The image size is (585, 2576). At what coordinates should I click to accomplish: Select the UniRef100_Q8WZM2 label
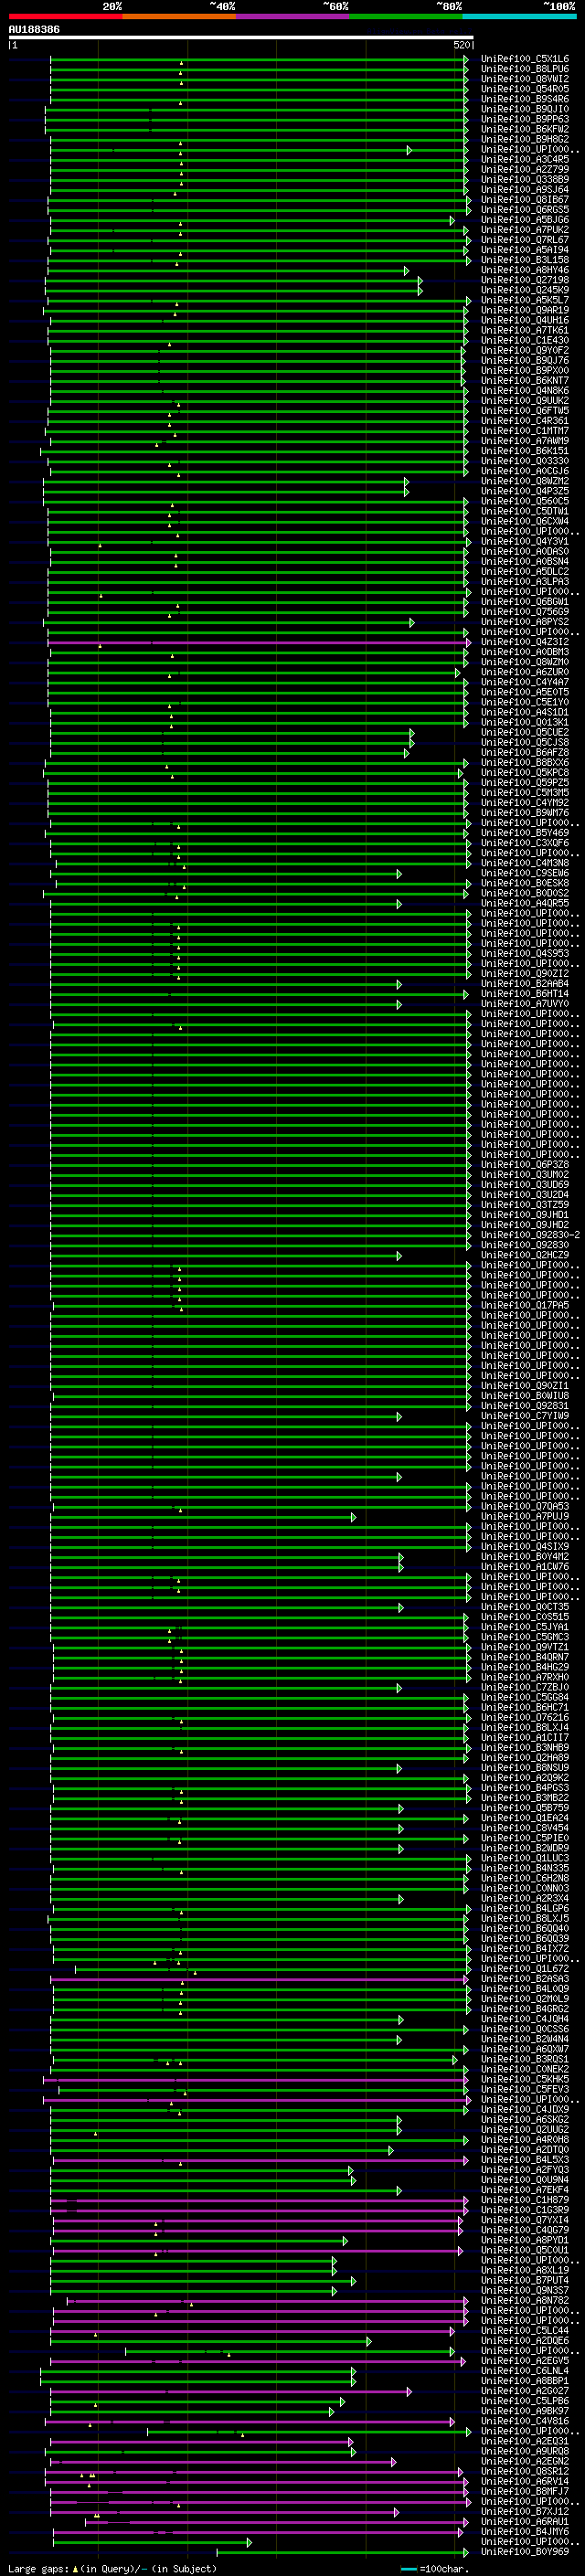click(525, 481)
